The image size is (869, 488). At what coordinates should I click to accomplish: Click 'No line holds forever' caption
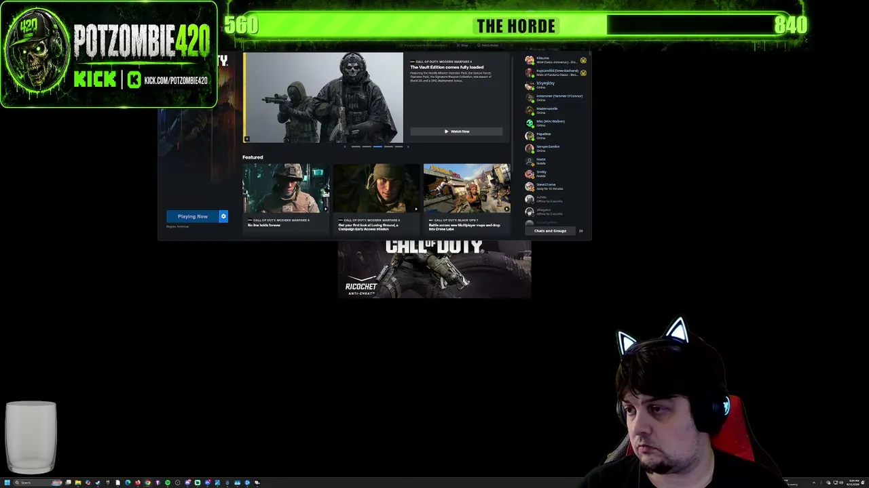click(264, 225)
